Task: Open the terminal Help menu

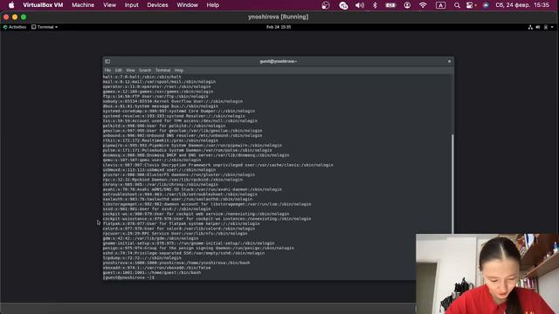Action: coord(178,71)
